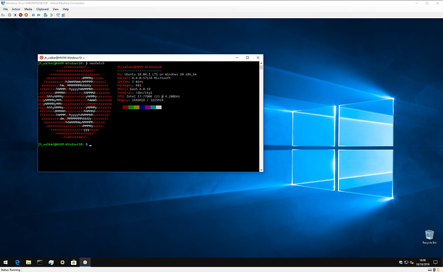Viewport: 443px width, 272px height.
Task: Open the console window taskbar icon
Action: (x=40, y=263)
